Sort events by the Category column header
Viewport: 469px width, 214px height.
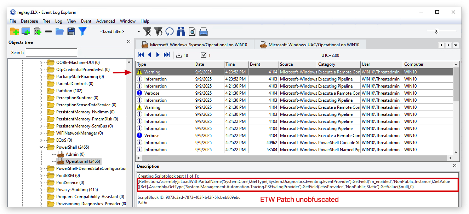point(339,64)
